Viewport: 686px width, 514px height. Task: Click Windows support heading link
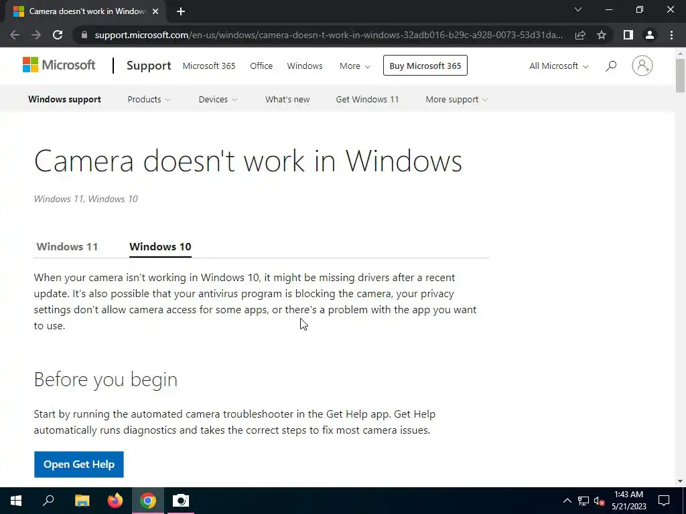pos(65,99)
